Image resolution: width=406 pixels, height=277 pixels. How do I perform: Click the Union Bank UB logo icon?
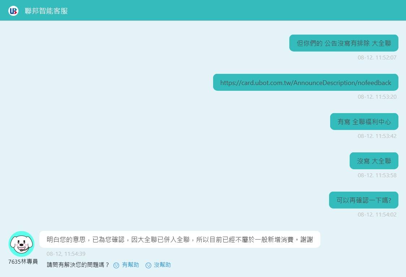[13, 11]
